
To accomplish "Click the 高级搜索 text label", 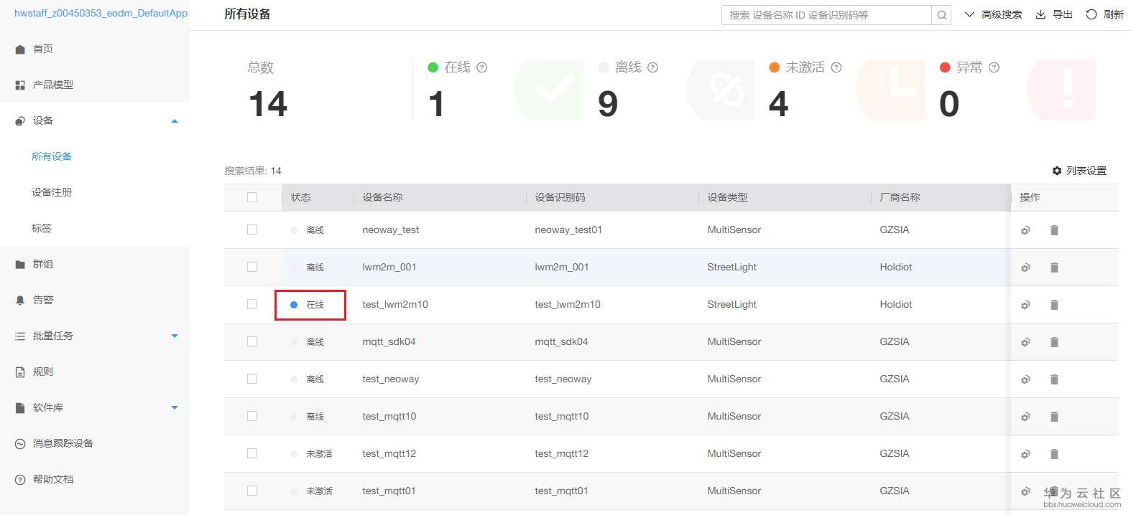I will click(x=1002, y=14).
